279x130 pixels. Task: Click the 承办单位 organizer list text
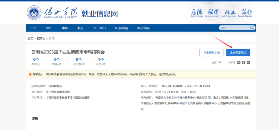pyautogui.click(x=195, y=103)
